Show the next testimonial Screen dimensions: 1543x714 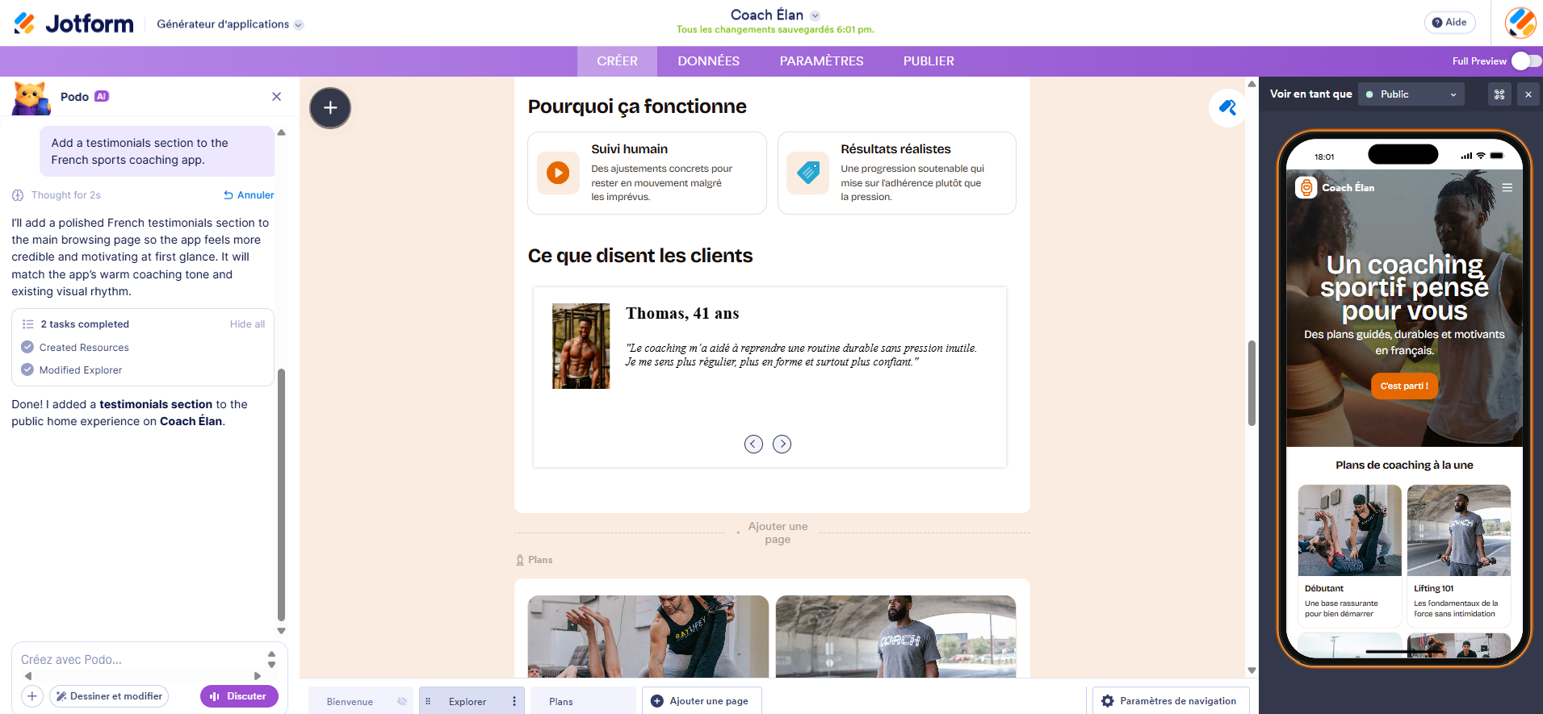(782, 444)
